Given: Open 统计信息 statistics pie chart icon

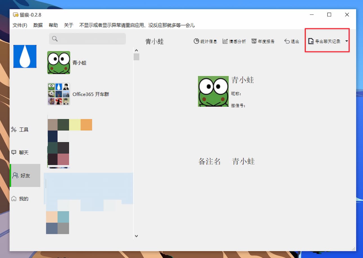Looking at the screenshot, I should tap(196, 41).
